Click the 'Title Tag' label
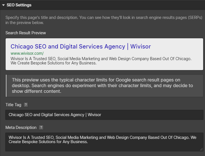 click(13, 105)
